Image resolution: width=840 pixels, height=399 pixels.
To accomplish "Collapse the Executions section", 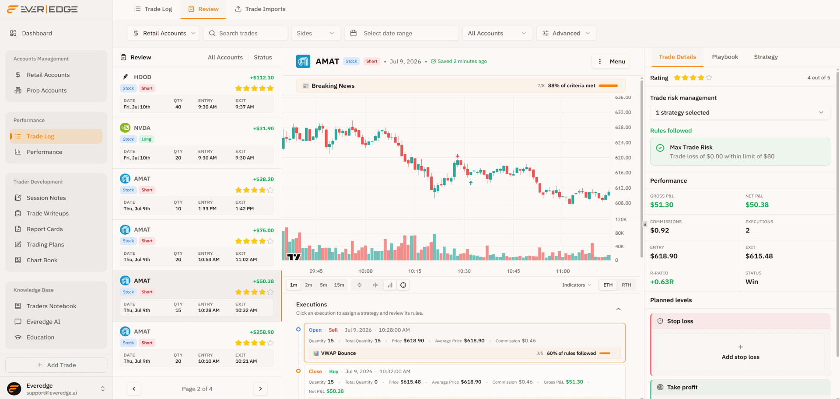I will 619,309.
